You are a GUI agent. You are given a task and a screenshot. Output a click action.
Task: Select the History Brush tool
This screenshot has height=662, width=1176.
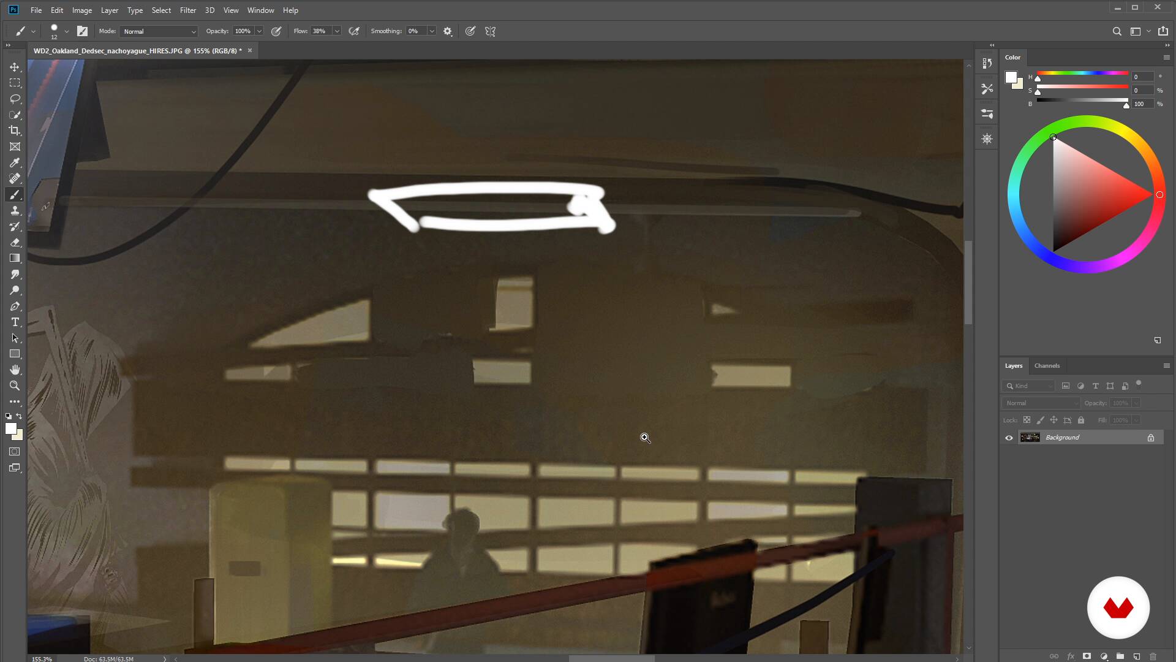pos(15,226)
